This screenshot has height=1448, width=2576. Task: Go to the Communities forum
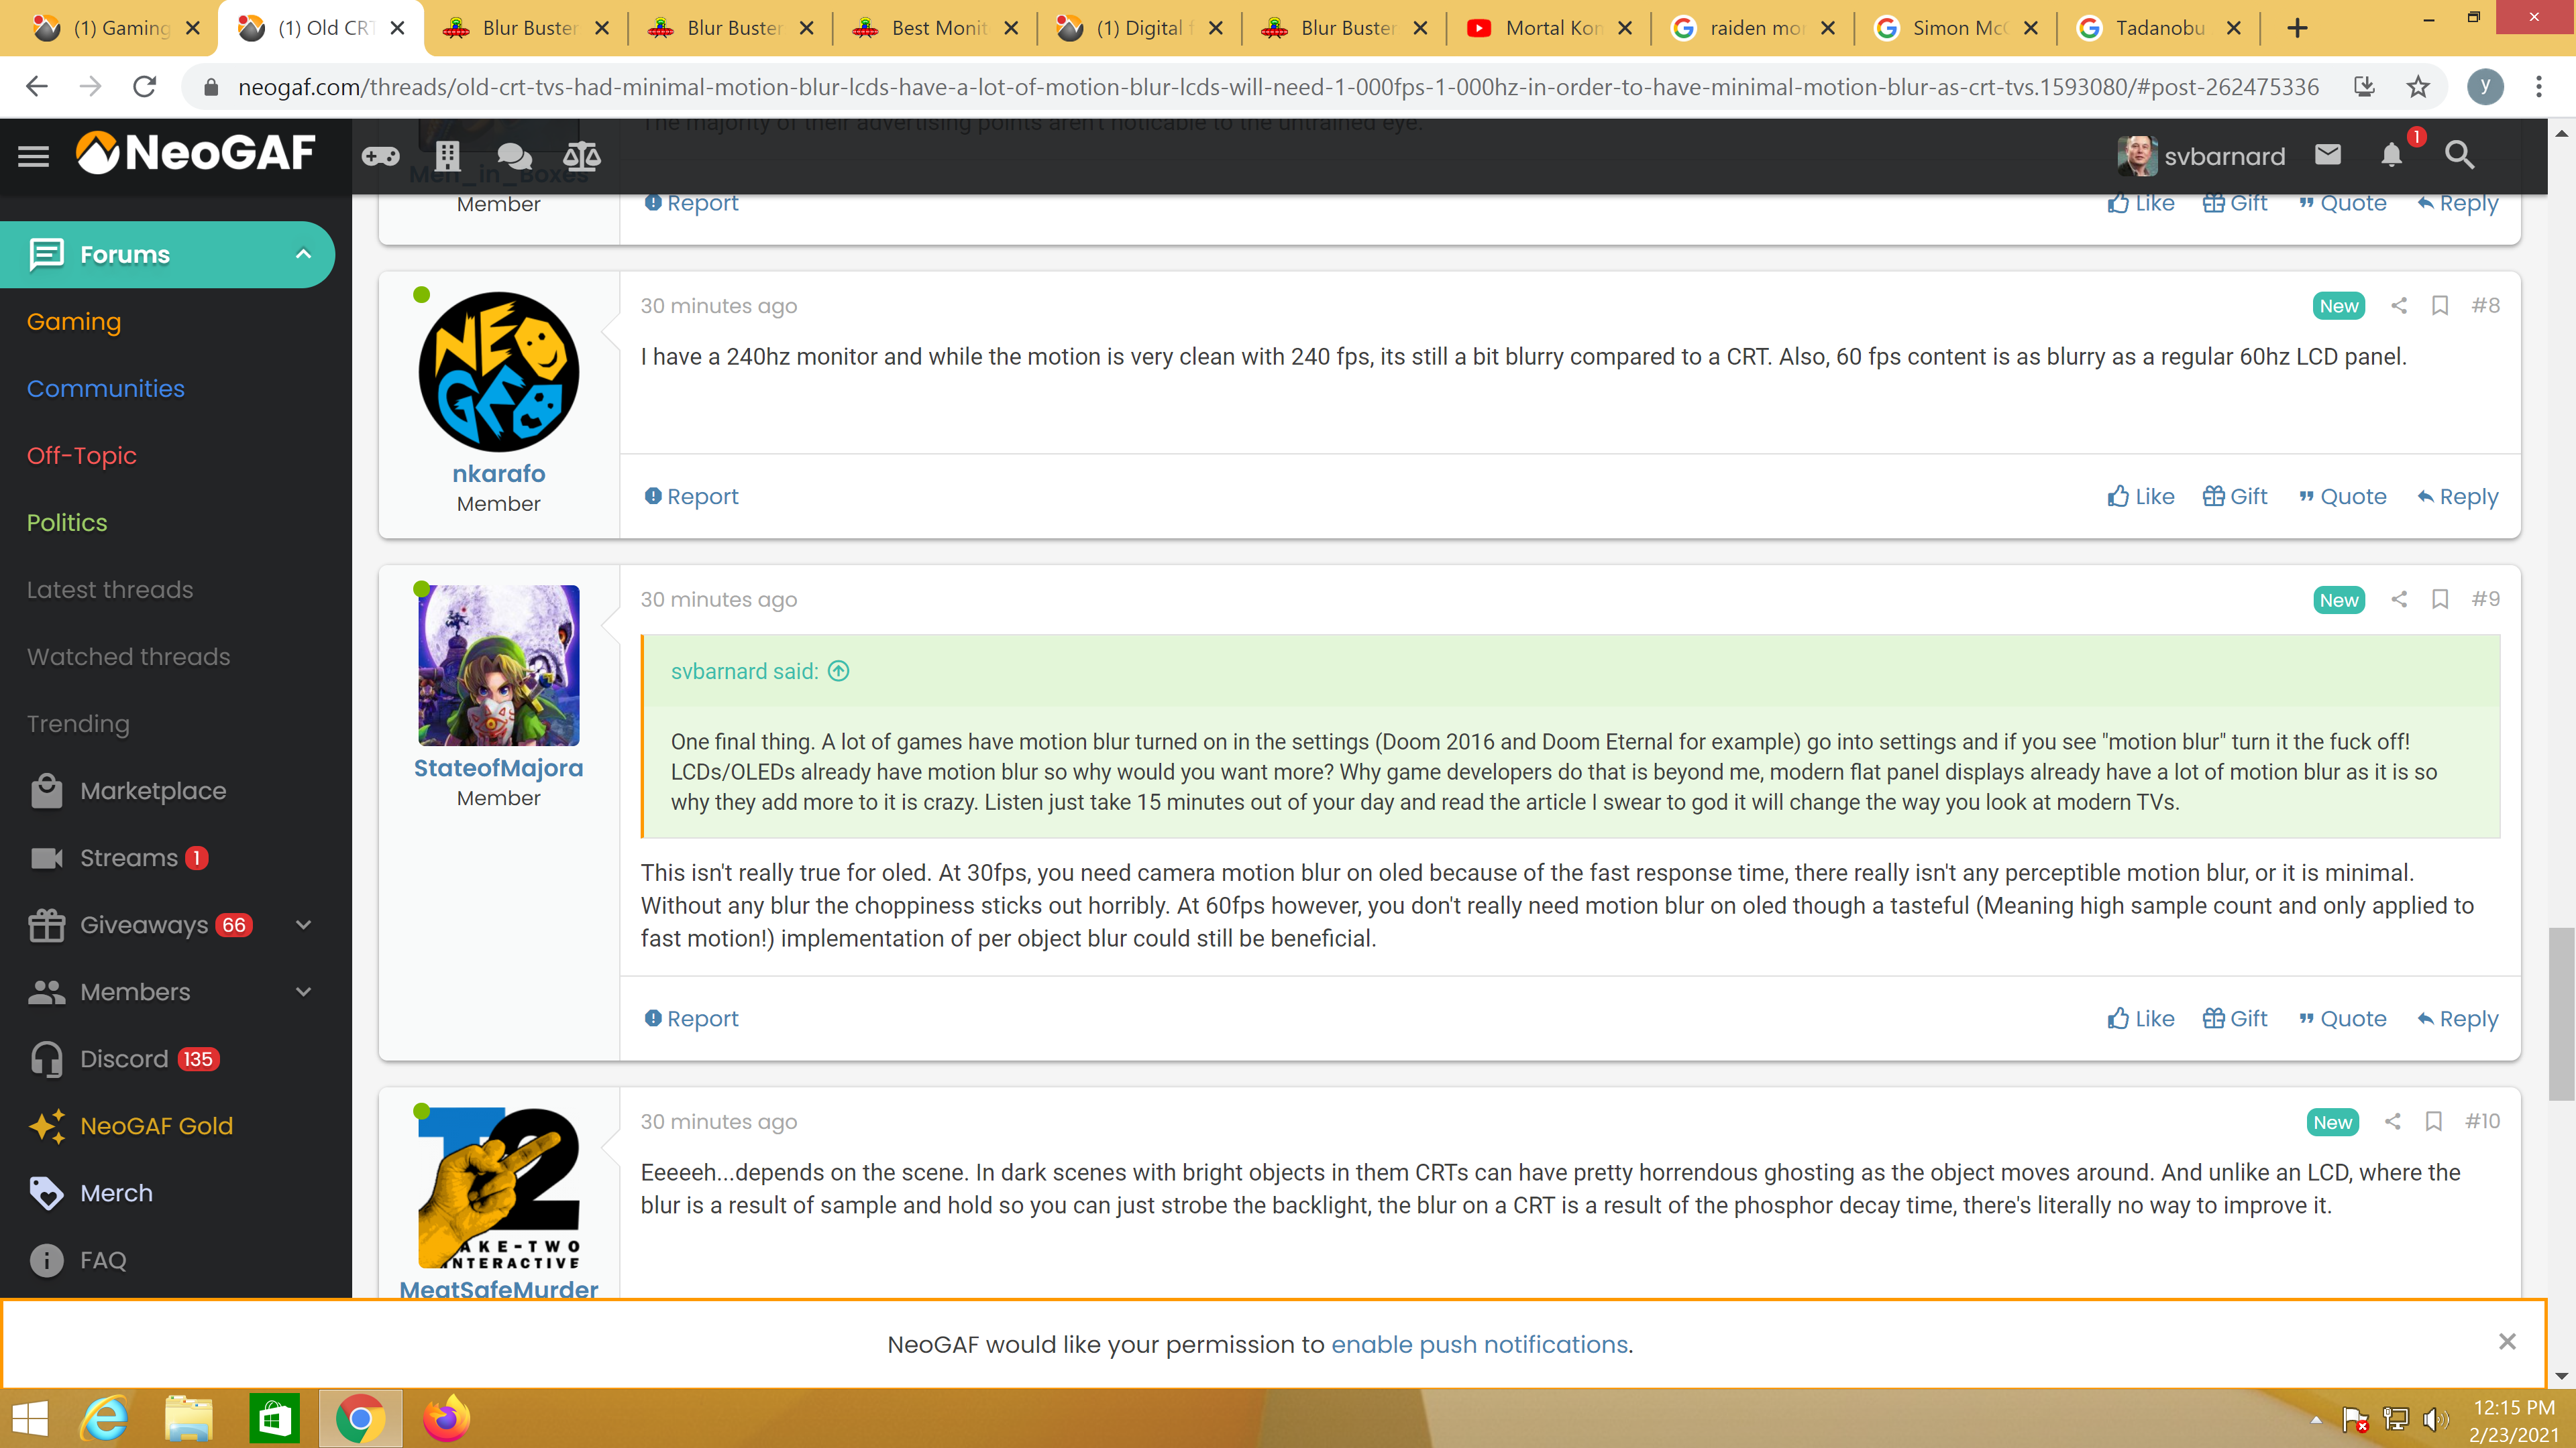(x=105, y=389)
